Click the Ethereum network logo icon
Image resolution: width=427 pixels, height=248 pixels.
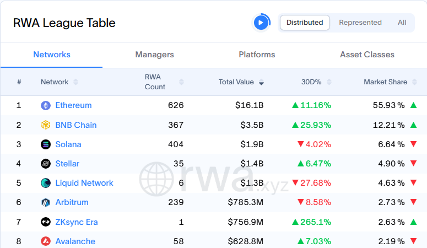(x=46, y=105)
